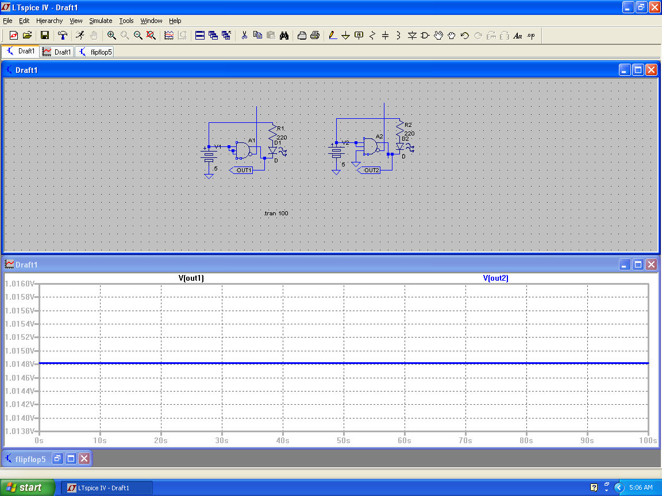Select the Draw Wire pencil tool
Screen dimensions: 662x496
pyautogui.click(x=333, y=36)
